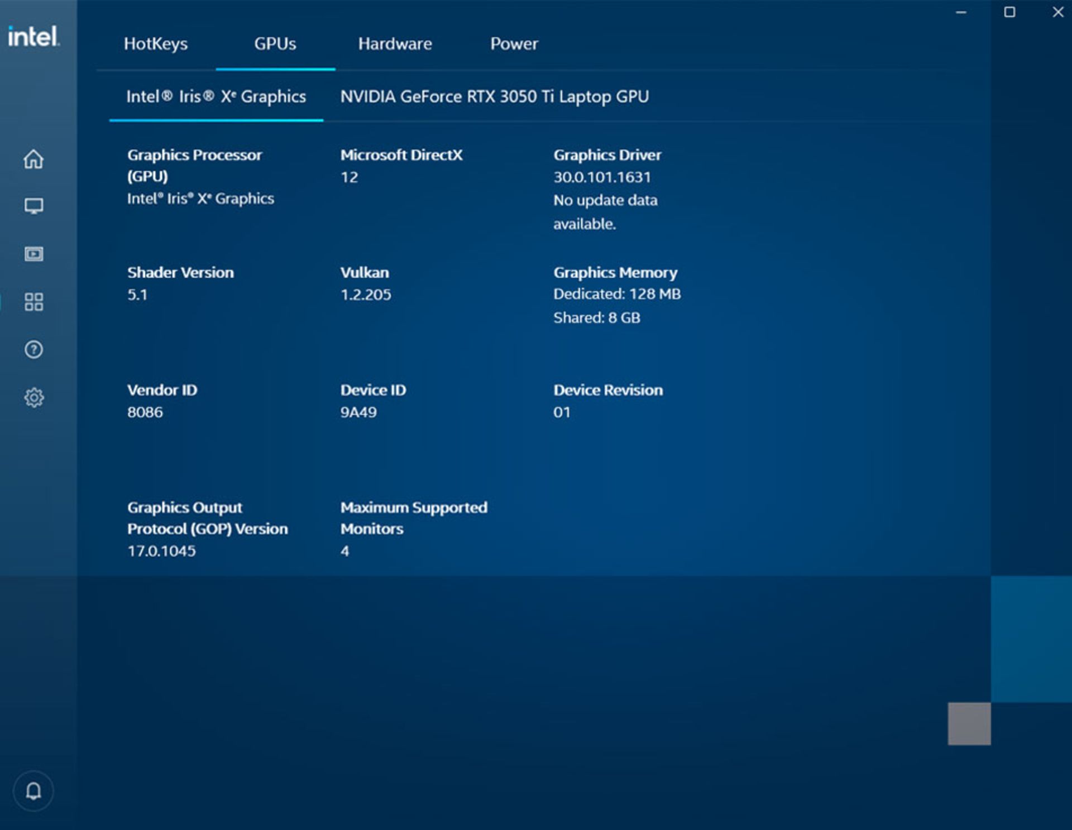The height and width of the screenshot is (830, 1072).
Task: Close the Intel Graphics Command Center window
Action: tap(1058, 12)
